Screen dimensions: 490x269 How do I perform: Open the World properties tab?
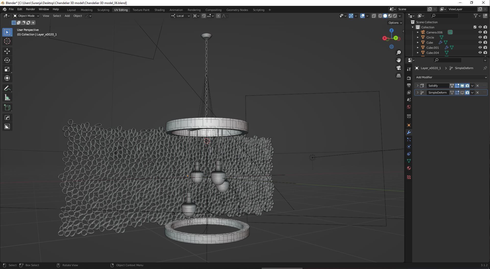(x=409, y=107)
